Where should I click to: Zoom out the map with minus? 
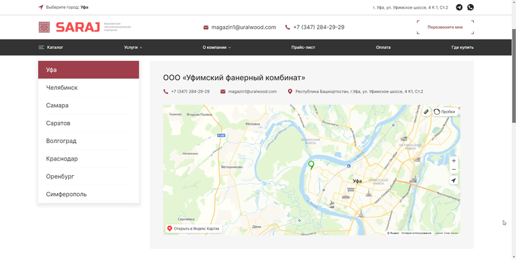coord(454,169)
